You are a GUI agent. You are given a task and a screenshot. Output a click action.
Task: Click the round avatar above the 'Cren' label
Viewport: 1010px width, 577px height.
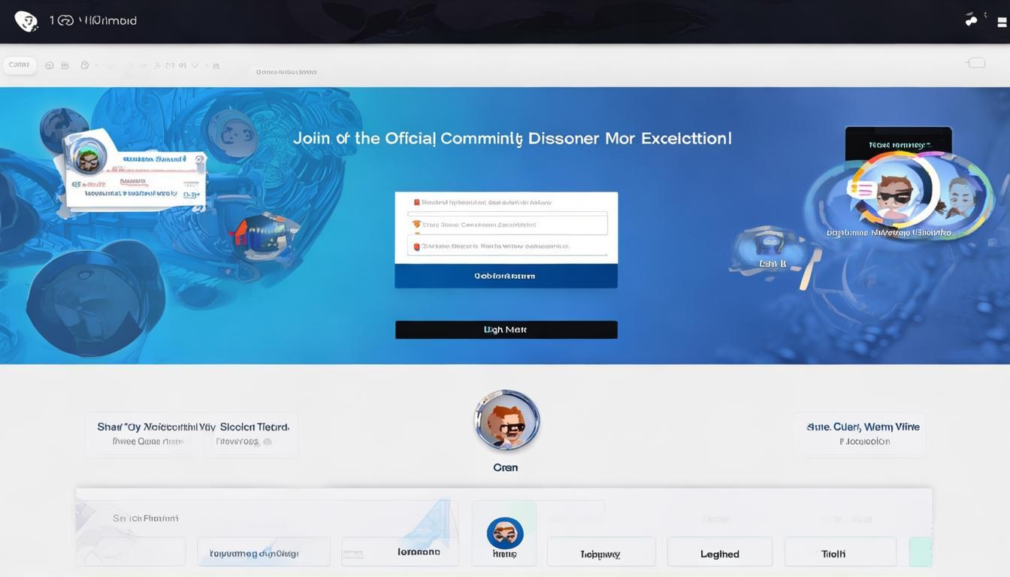click(507, 421)
